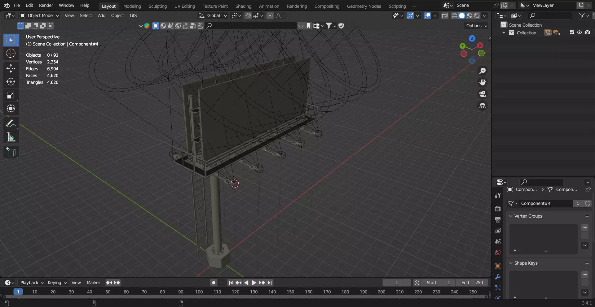Add a shape key with plus button
The width and height of the screenshot is (595, 307).
(x=585, y=275)
